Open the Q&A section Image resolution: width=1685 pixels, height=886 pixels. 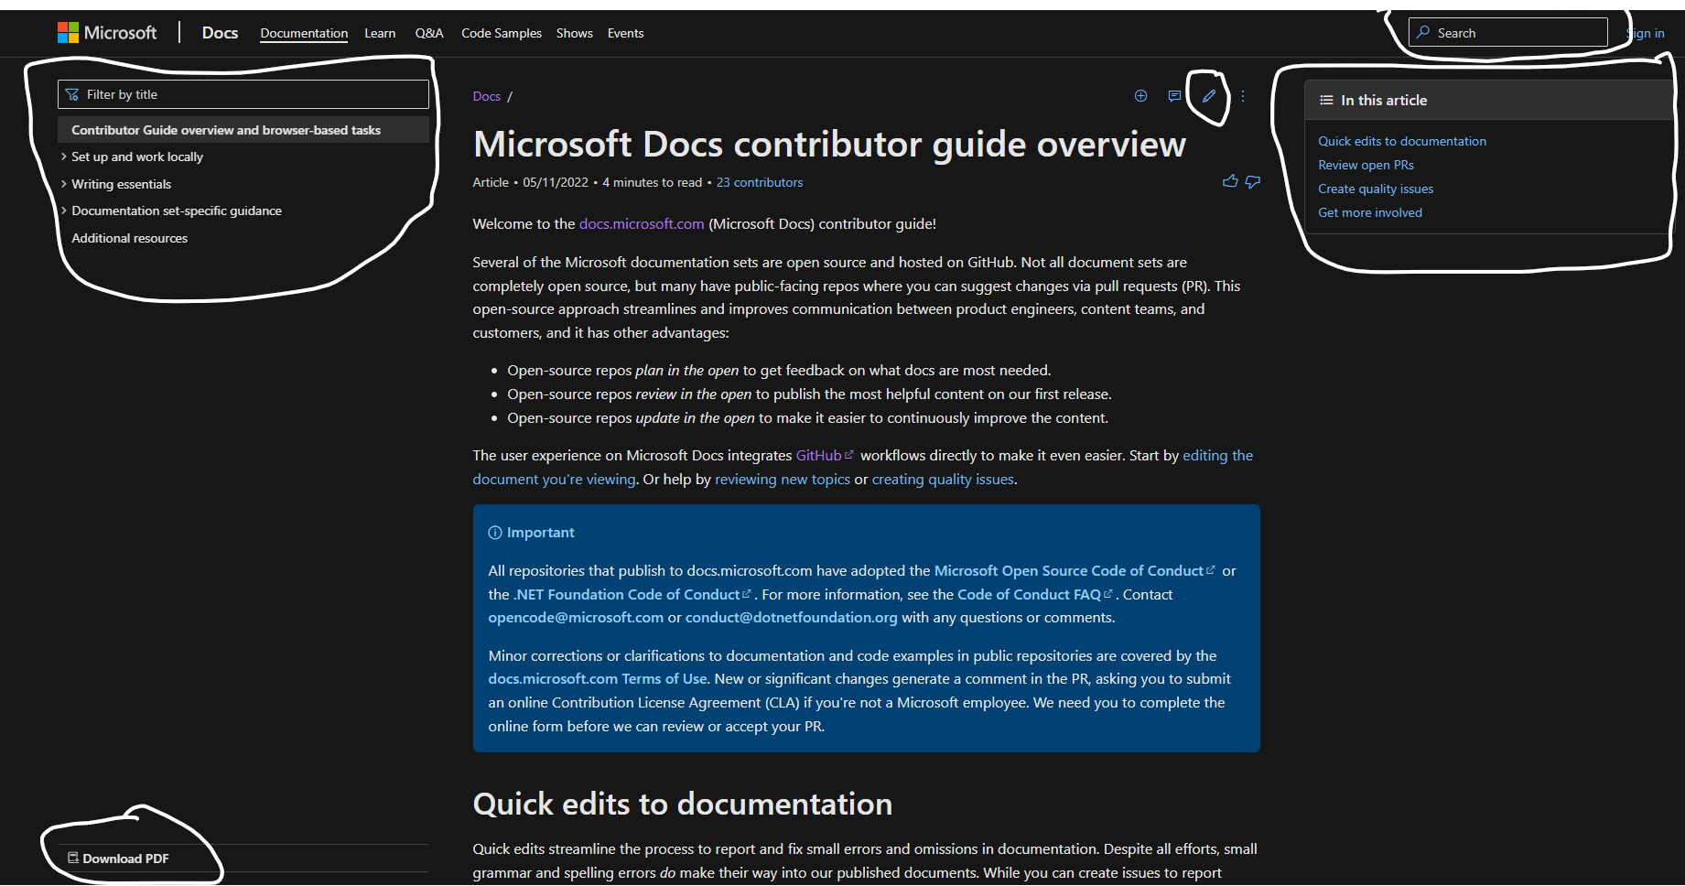[429, 33]
